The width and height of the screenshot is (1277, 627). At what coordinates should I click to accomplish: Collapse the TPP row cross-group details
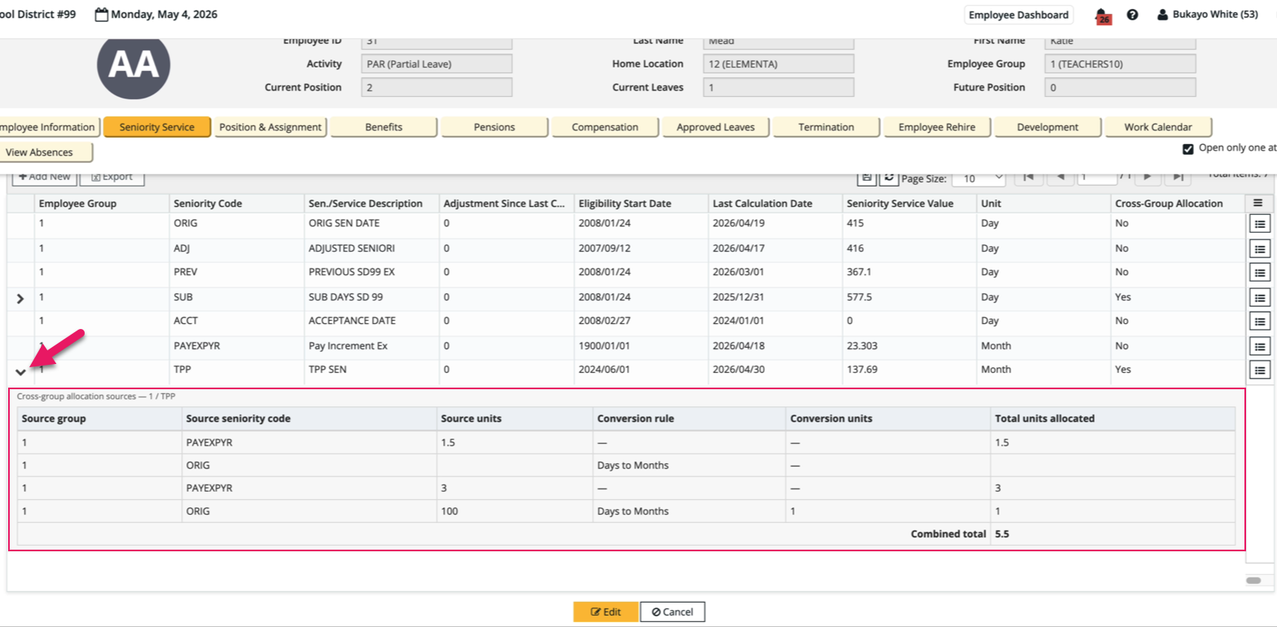tap(21, 372)
